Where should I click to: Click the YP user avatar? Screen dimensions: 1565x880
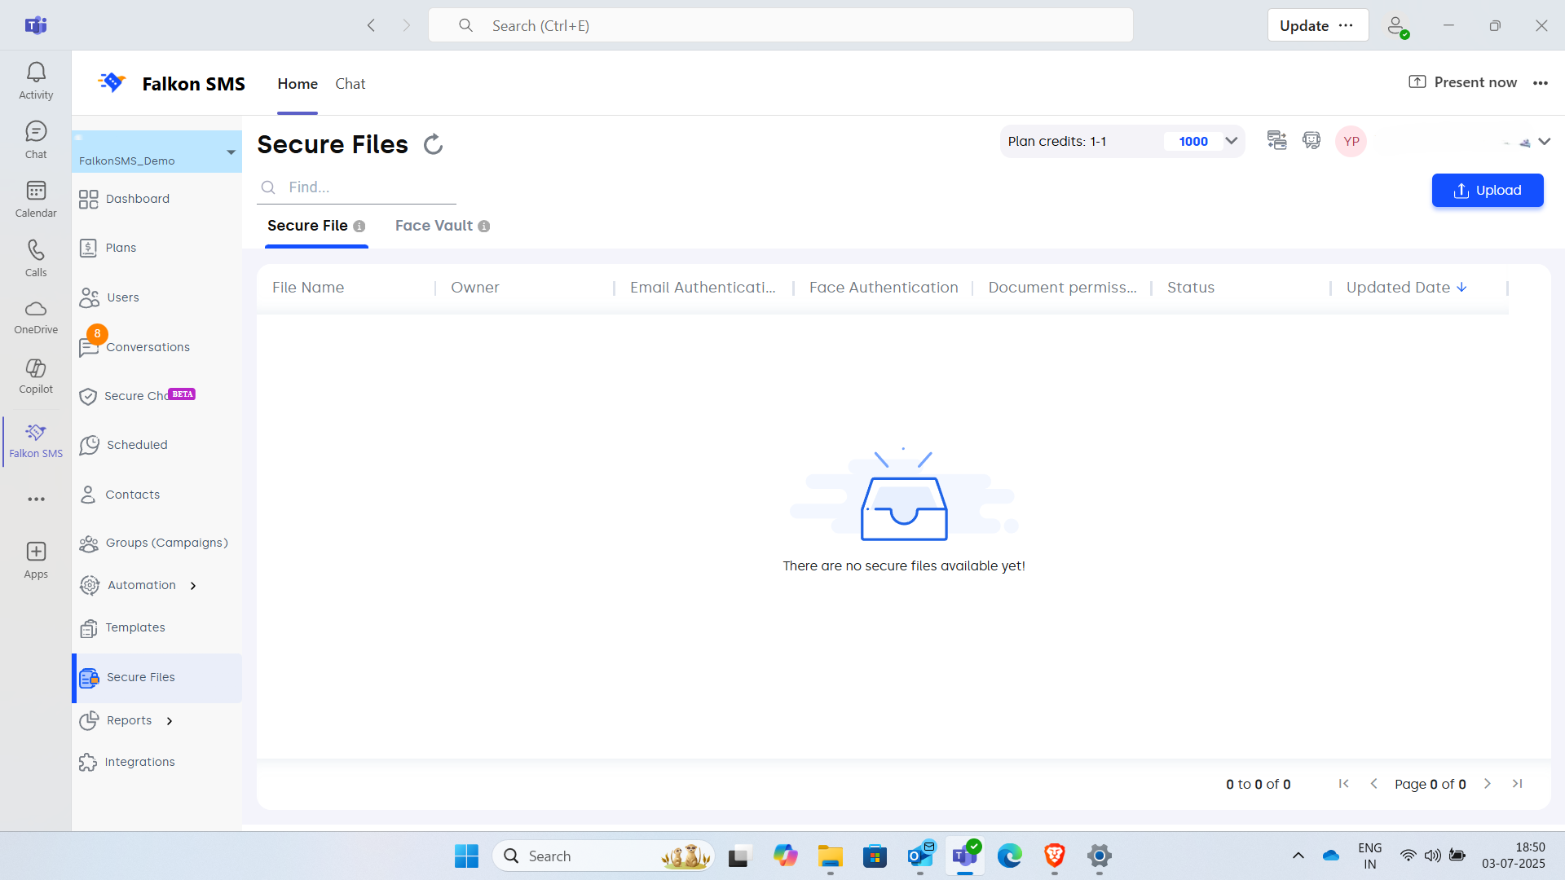tap(1351, 141)
